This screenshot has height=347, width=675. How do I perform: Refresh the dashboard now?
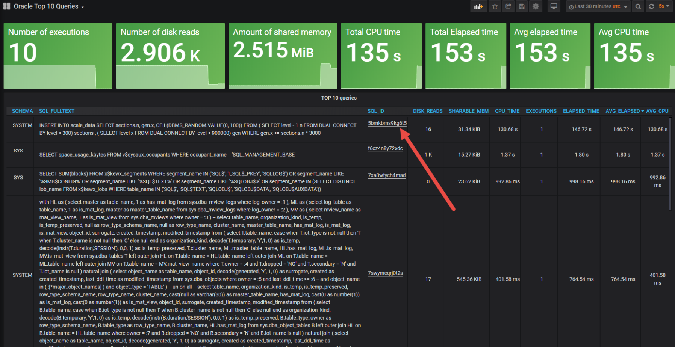[x=651, y=6]
